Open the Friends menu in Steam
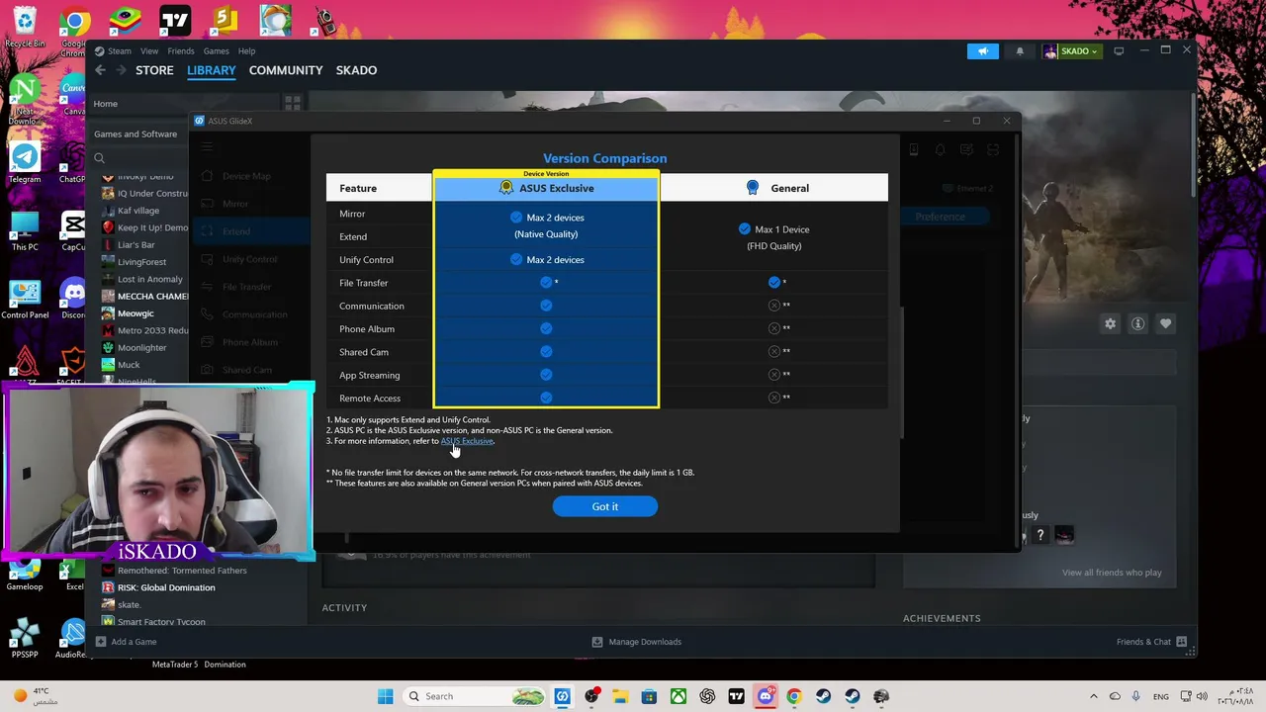The height and width of the screenshot is (712, 1266). (181, 51)
